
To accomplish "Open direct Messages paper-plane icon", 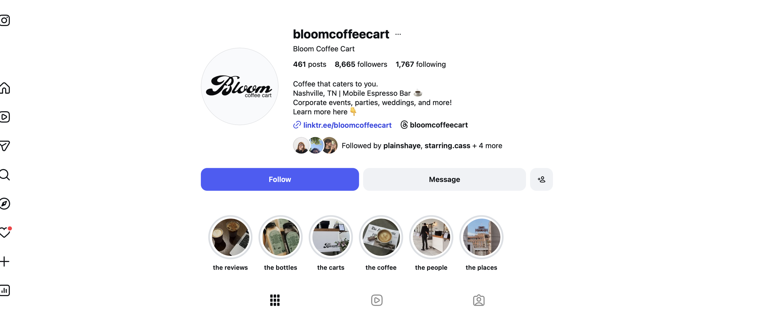I will (x=5, y=146).
